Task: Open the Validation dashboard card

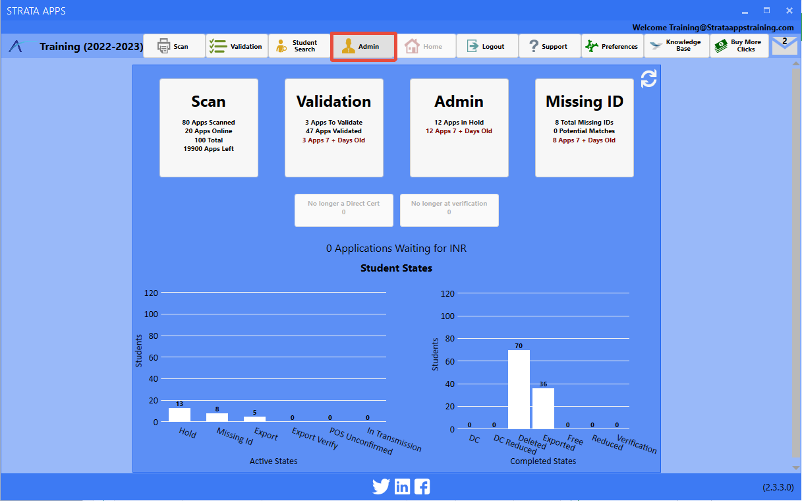Action: pos(334,128)
